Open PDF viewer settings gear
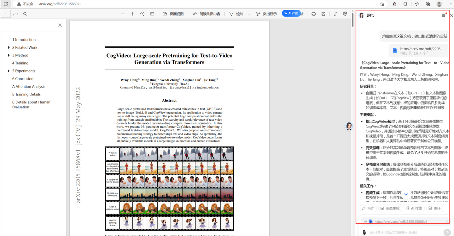Screen dimensions: 454x236 click(x=345, y=14)
